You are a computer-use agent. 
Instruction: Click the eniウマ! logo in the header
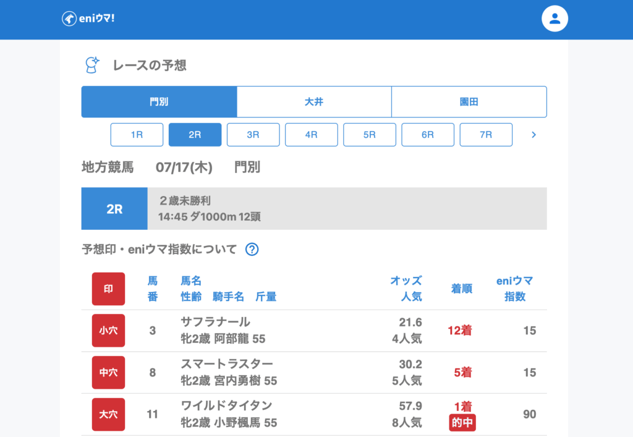point(88,19)
